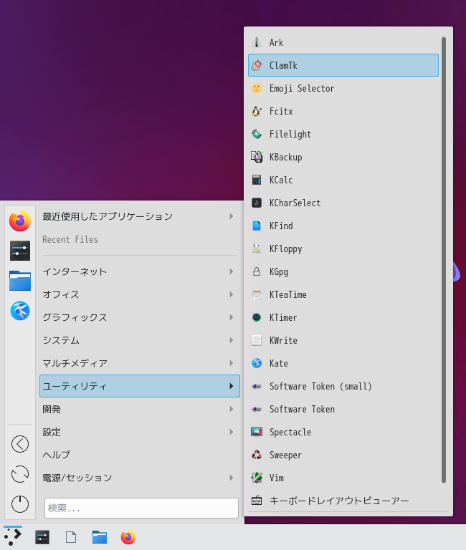Open the インターネット menu category
The width and height of the screenshot is (466, 550).
[140, 271]
